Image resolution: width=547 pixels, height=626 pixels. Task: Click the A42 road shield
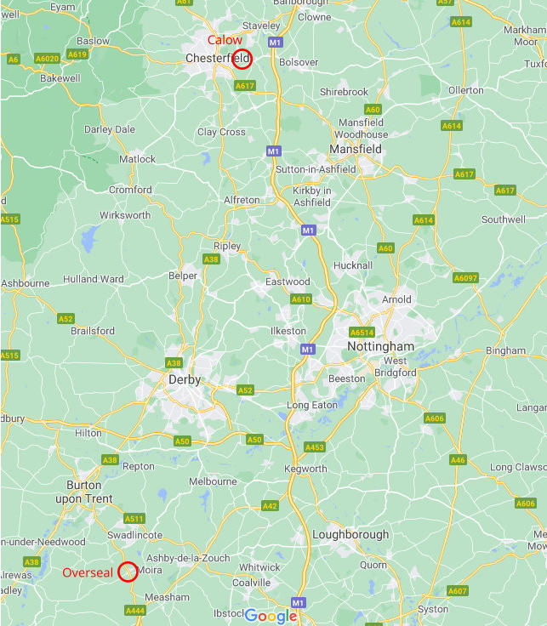270,506
